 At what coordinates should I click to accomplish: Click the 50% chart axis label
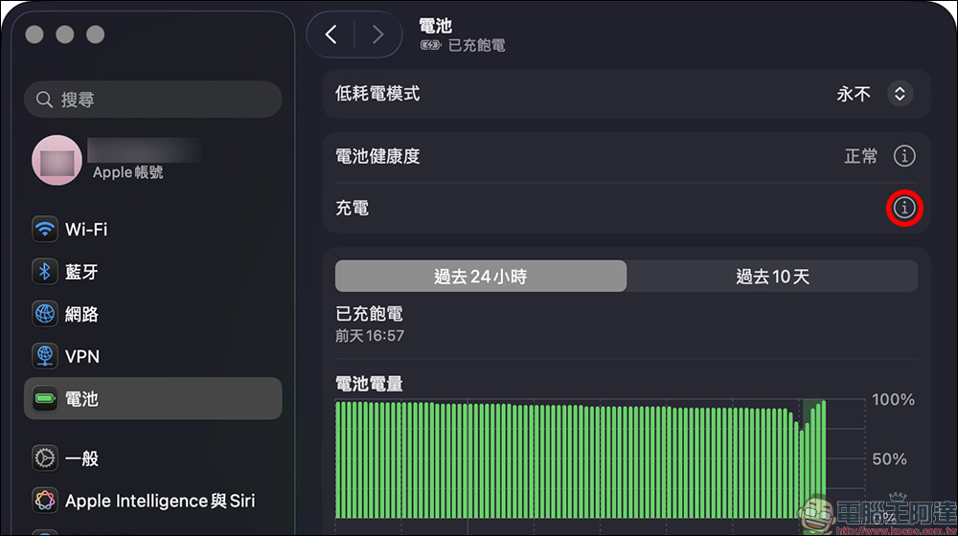pos(890,459)
